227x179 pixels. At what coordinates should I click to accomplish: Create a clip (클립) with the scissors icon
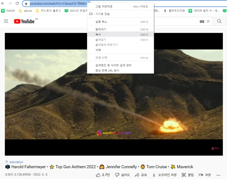coord(188,175)
